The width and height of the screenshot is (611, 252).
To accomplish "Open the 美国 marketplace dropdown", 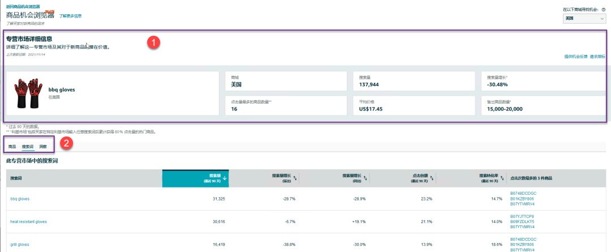I will click(584, 19).
